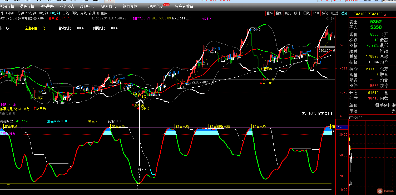The height and width of the screenshot is (195, 396).
Task: Open the 多周期 multi-period view
Action: 94,13
